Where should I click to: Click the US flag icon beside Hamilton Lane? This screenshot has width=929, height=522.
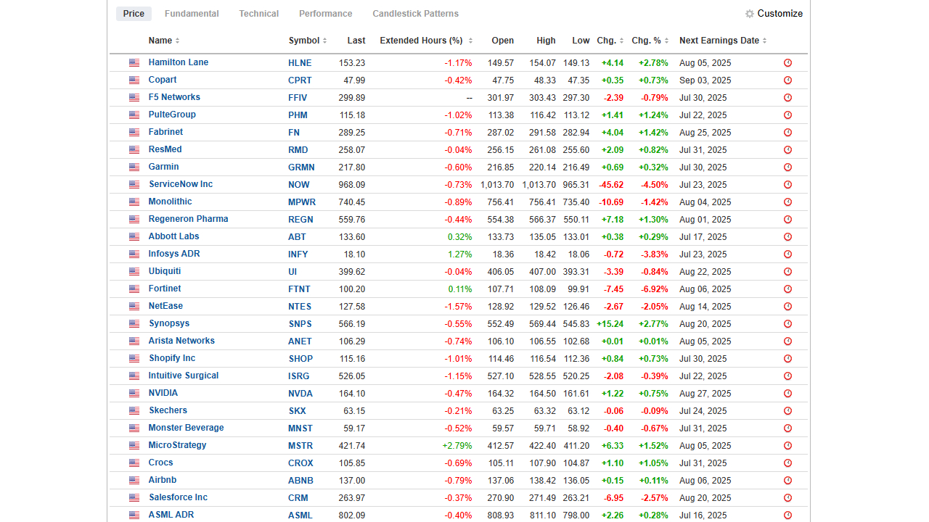click(134, 62)
